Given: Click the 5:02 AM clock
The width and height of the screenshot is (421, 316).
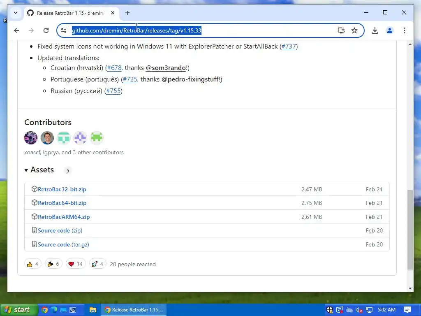Looking at the screenshot, I should point(386,310).
